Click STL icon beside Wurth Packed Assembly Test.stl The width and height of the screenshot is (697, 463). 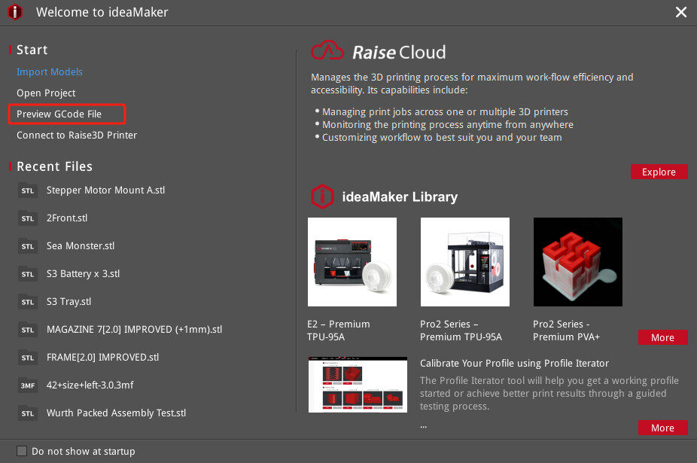tap(28, 413)
